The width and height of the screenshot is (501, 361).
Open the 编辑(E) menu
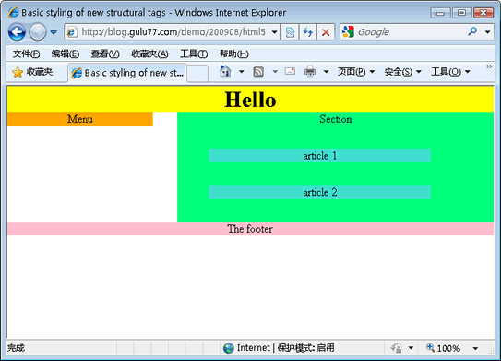(66, 54)
